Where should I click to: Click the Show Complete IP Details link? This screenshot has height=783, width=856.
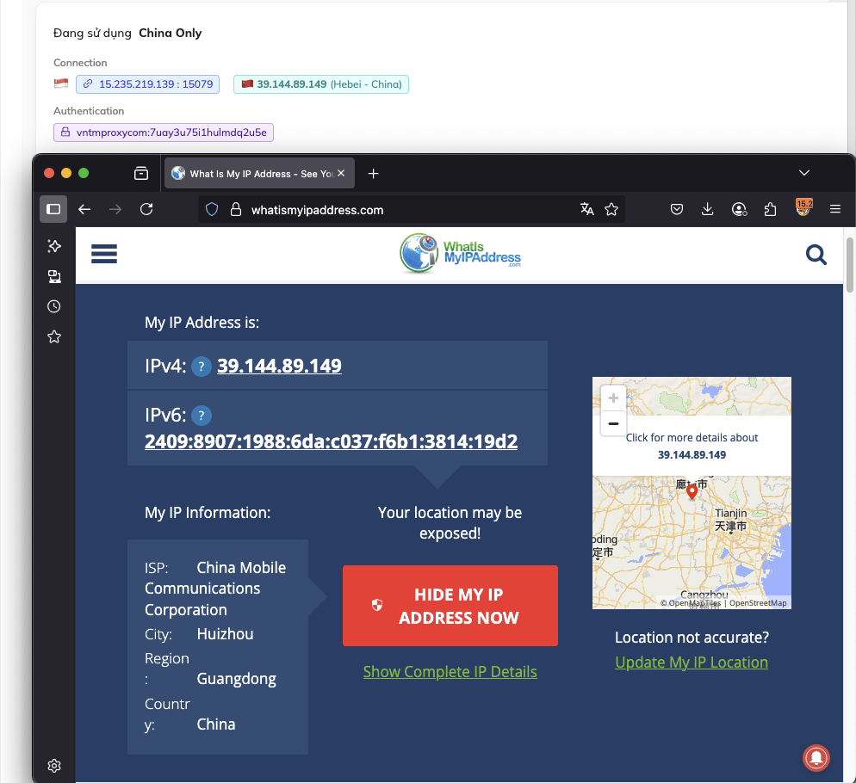(450, 672)
